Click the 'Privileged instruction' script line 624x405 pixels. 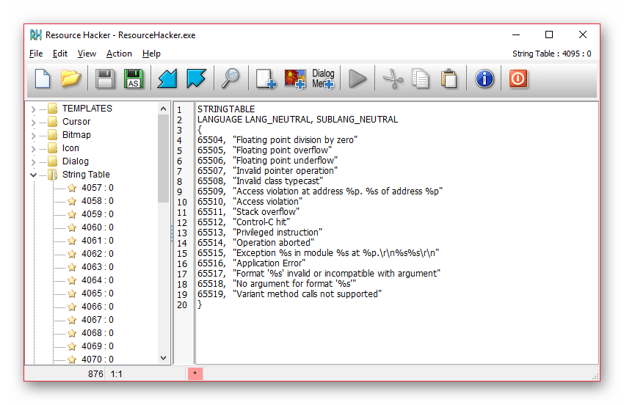point(260,233)
